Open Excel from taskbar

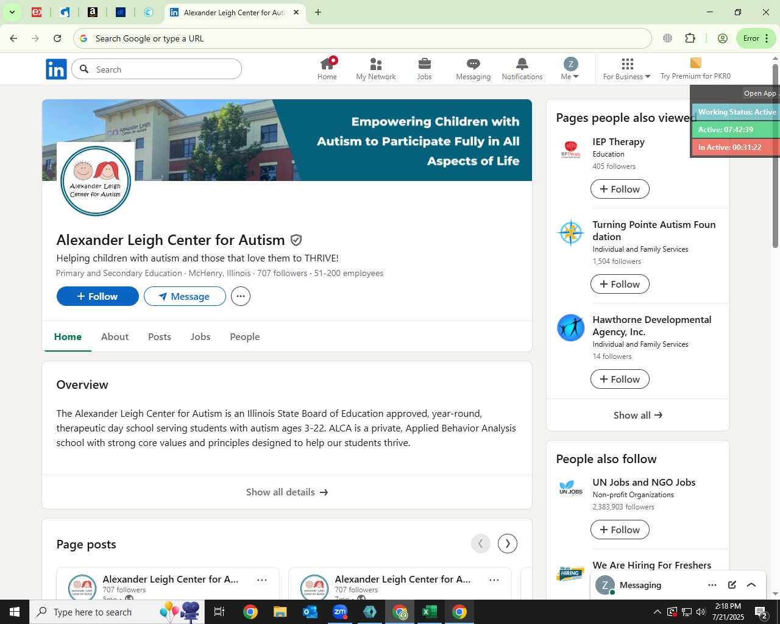pyautogui.click(x=430, y=612)
